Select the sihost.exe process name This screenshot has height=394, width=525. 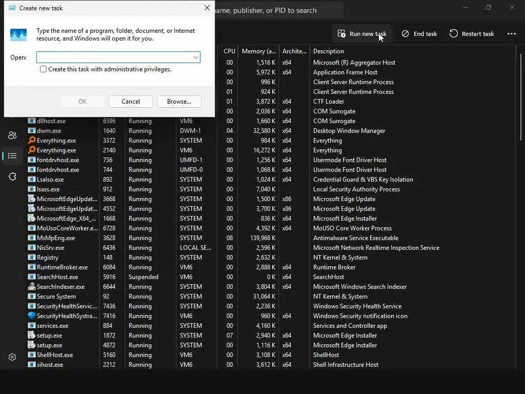[50, 365]
